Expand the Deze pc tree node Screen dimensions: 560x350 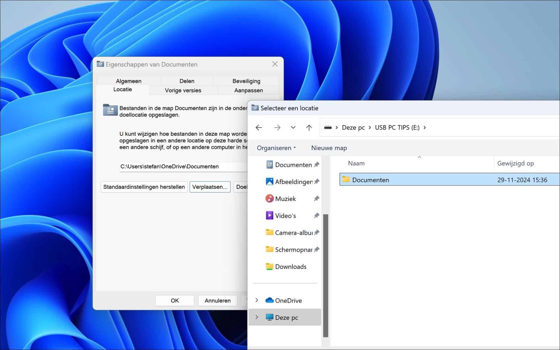(x=257, y=317)
